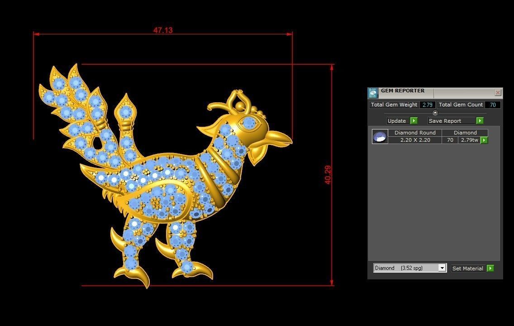The width and height of the screenshot is (514, 326).
Task: Click the 'Total Gem Count' label
Action: pos(461,105)
